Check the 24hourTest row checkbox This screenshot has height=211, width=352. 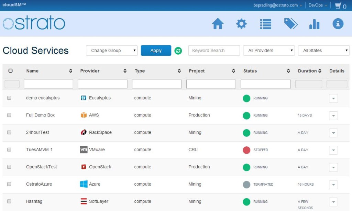click(x=9, y=132)
